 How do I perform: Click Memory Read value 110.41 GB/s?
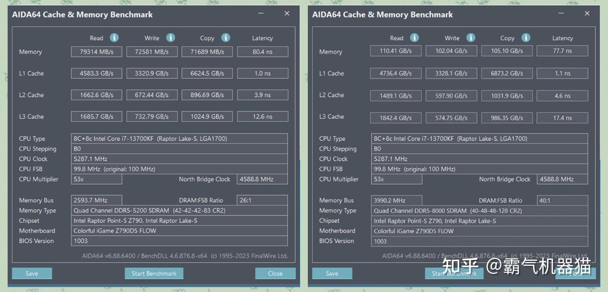tap(396, 50)
